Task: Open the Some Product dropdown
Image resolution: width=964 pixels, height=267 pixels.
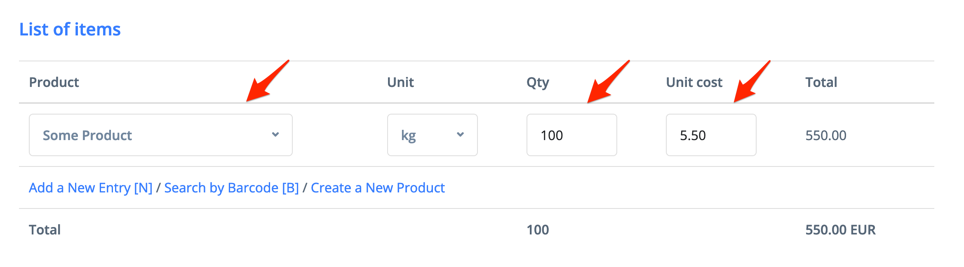Action: tap(160, 135)
